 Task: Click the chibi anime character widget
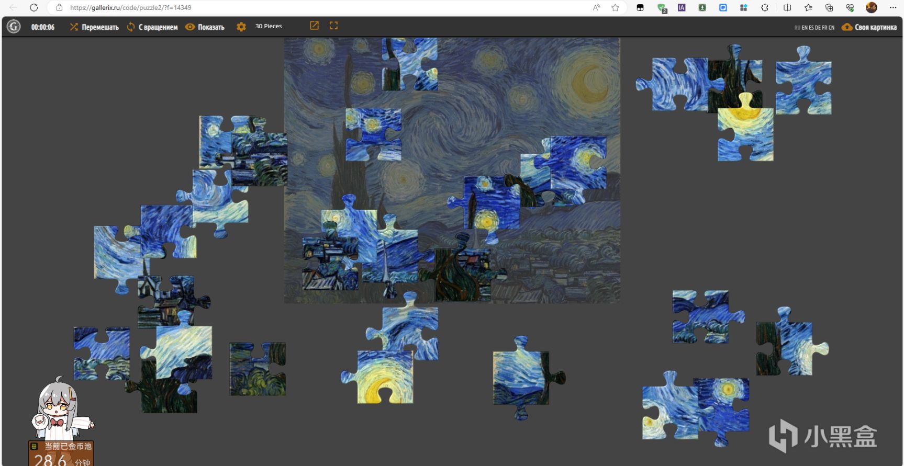coord(62,409)
